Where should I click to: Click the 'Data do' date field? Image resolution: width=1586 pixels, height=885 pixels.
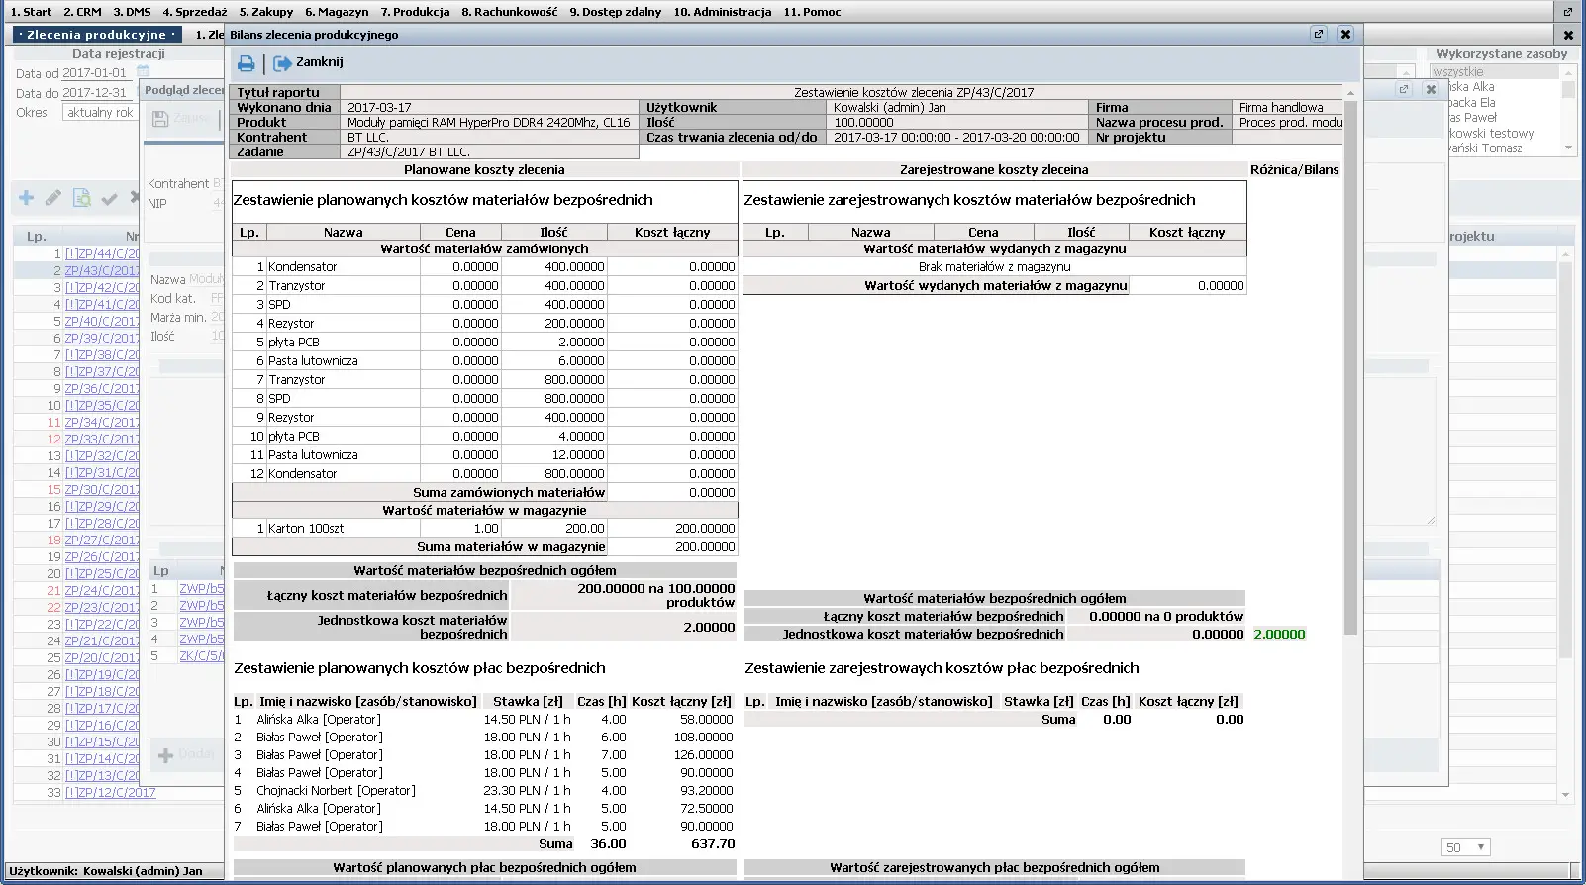point(95,93)
